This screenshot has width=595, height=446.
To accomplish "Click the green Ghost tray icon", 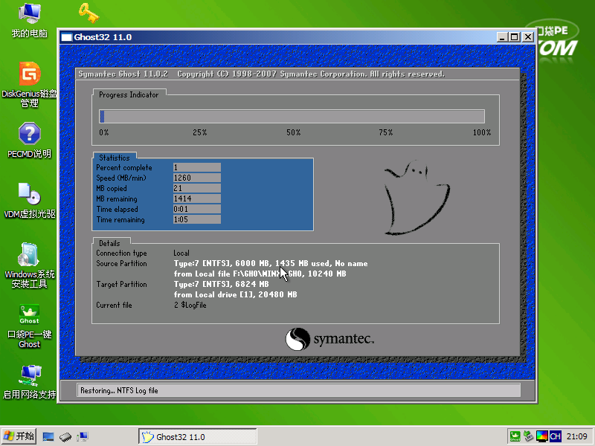I will coord(515,436).
